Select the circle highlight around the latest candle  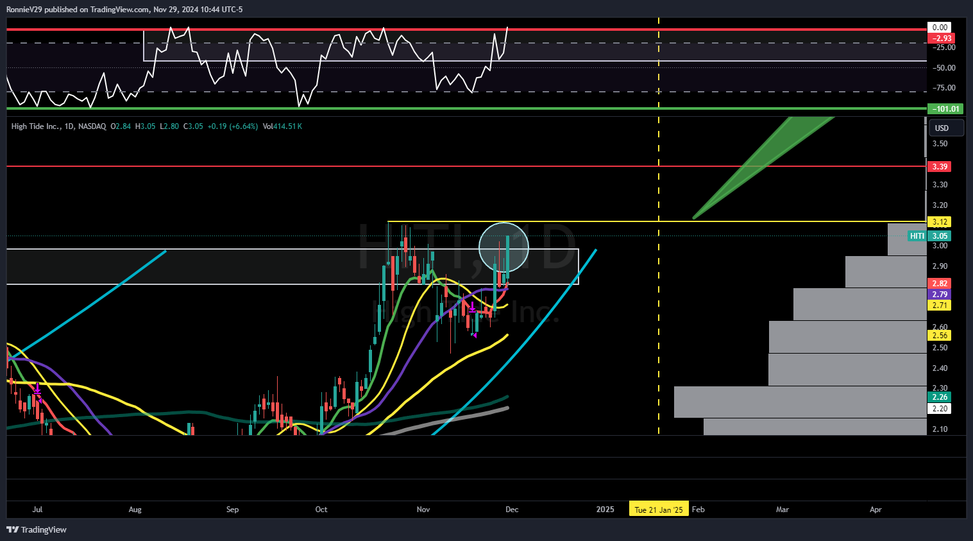pos(504,247)
